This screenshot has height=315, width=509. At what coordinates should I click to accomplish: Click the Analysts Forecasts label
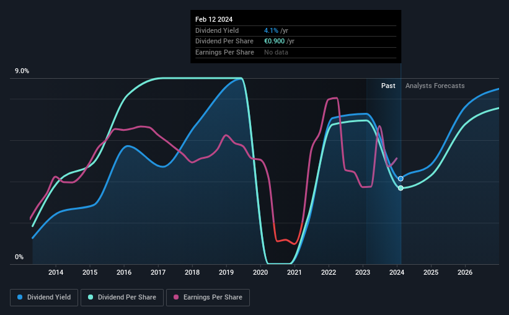click(435, 86)
